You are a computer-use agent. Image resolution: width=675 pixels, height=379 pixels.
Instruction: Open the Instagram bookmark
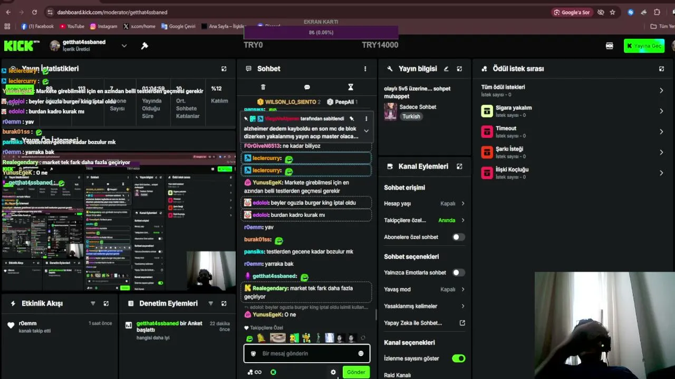click(x=103, y=26)
